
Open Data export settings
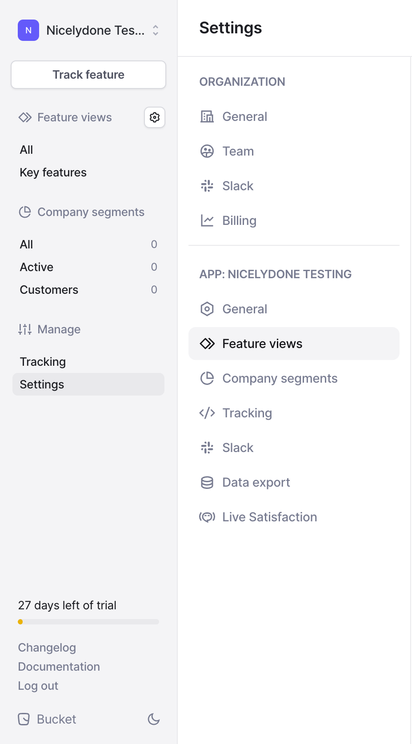pyautogui.click(x=294, y=482)
